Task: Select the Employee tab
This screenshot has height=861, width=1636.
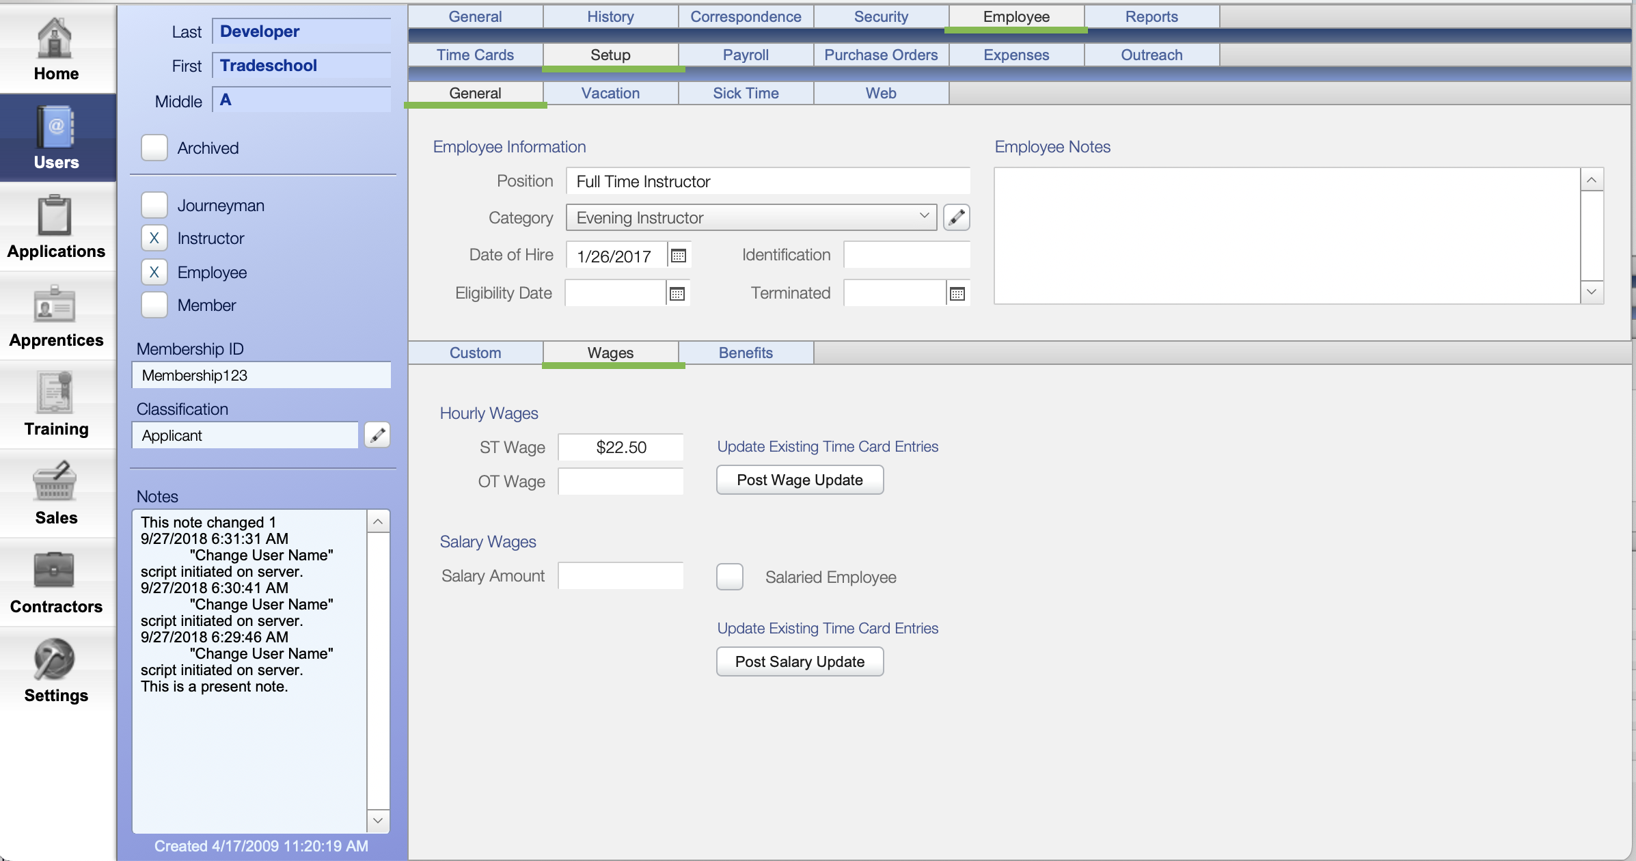Action: [x=1016, y=16]
